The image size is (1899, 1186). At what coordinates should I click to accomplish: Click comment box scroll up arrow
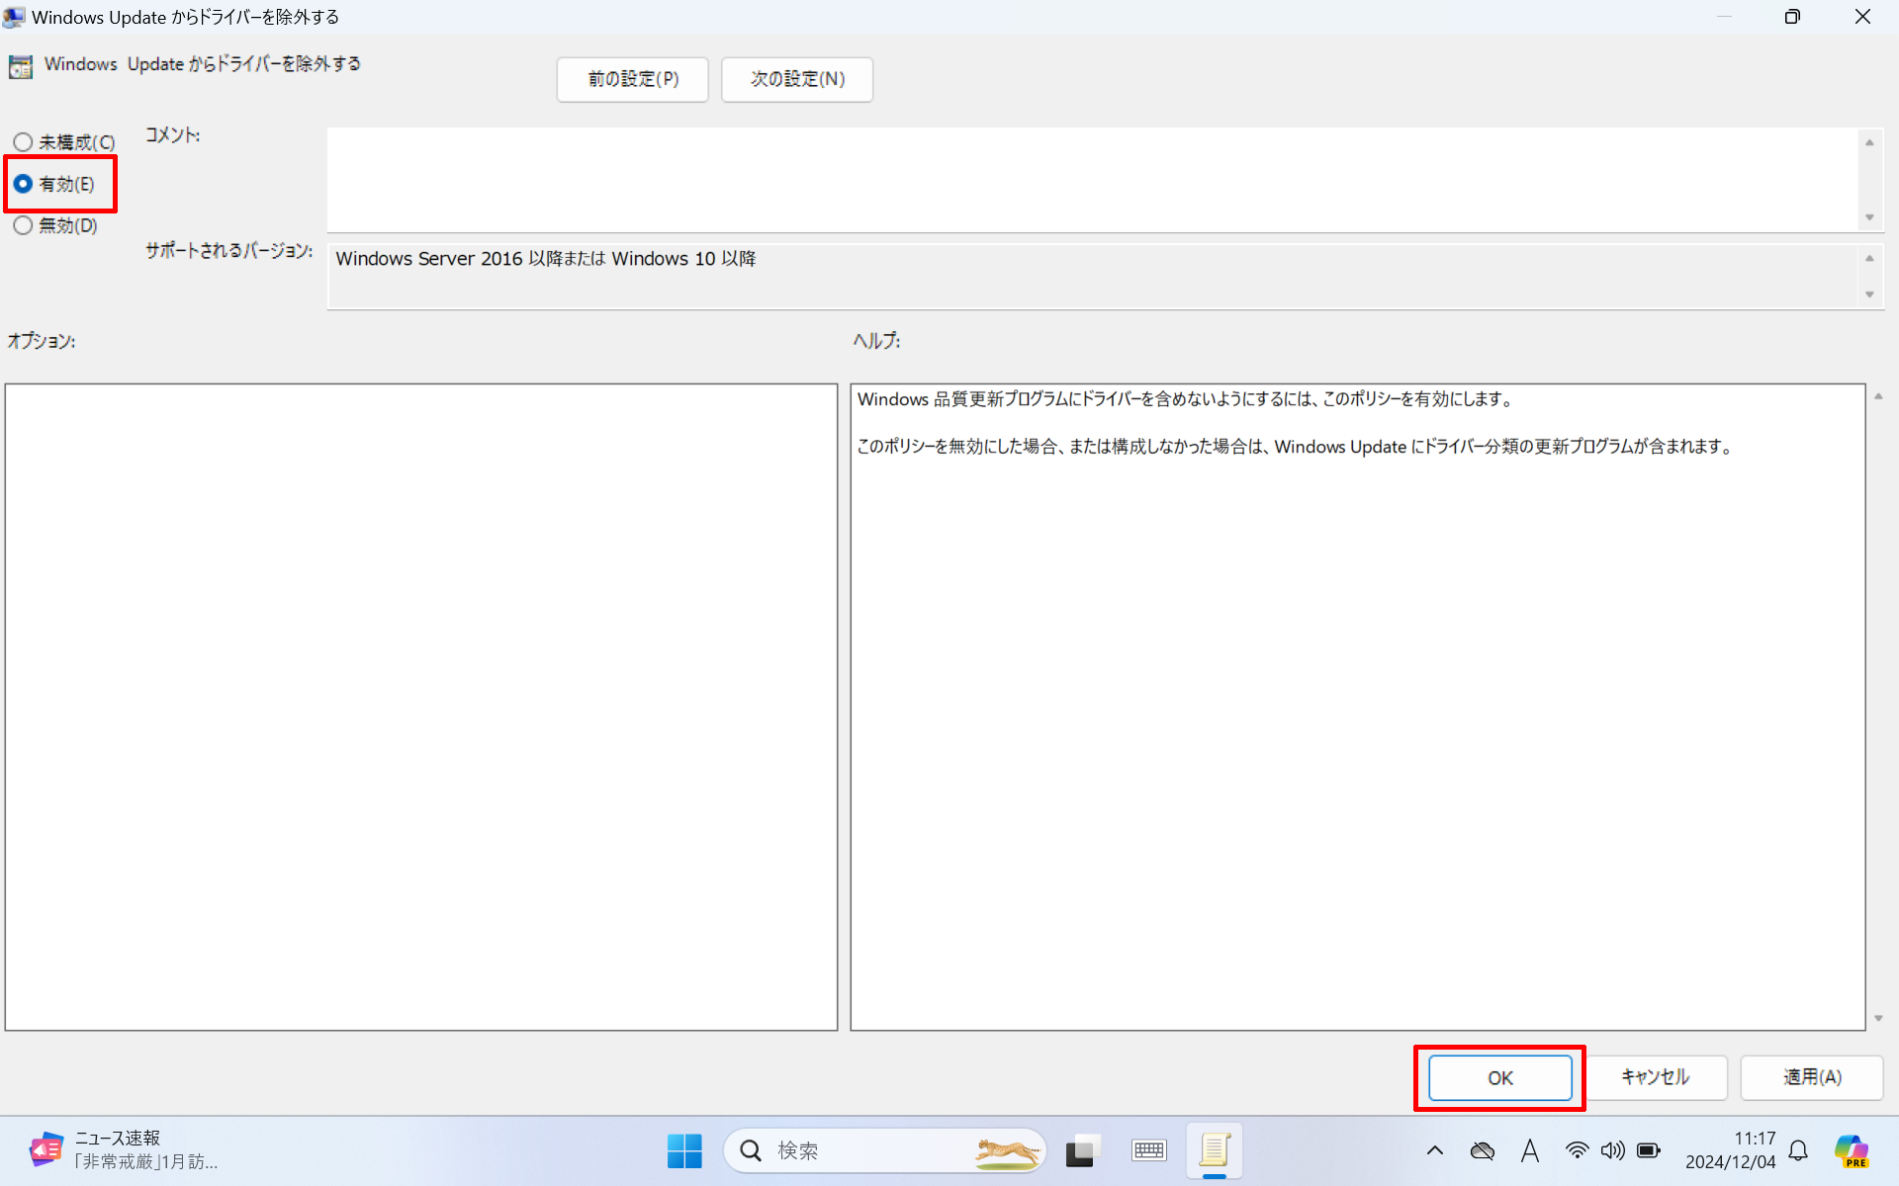point(1869,142)
